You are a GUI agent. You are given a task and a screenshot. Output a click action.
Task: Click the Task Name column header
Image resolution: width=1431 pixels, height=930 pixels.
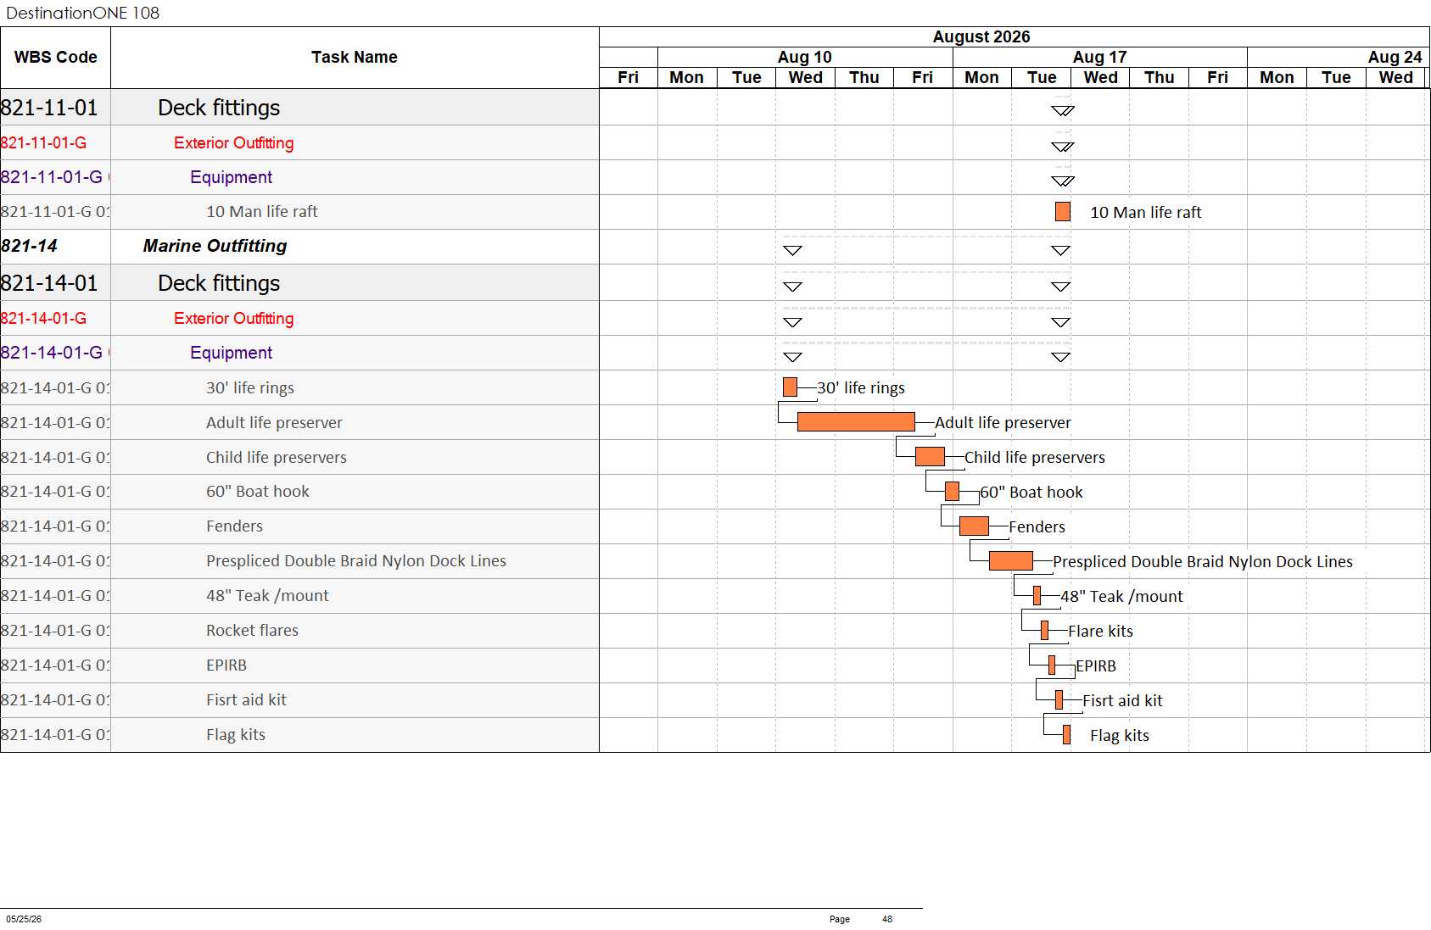[x=355, y=58]
